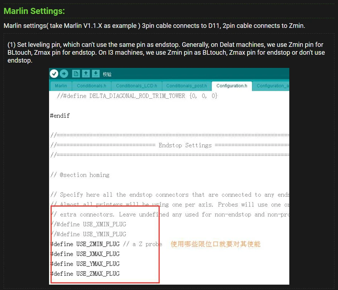Click the sentence about 3pin cable to D11
This screenshot has height=290, width=338.
pos(154,26)
